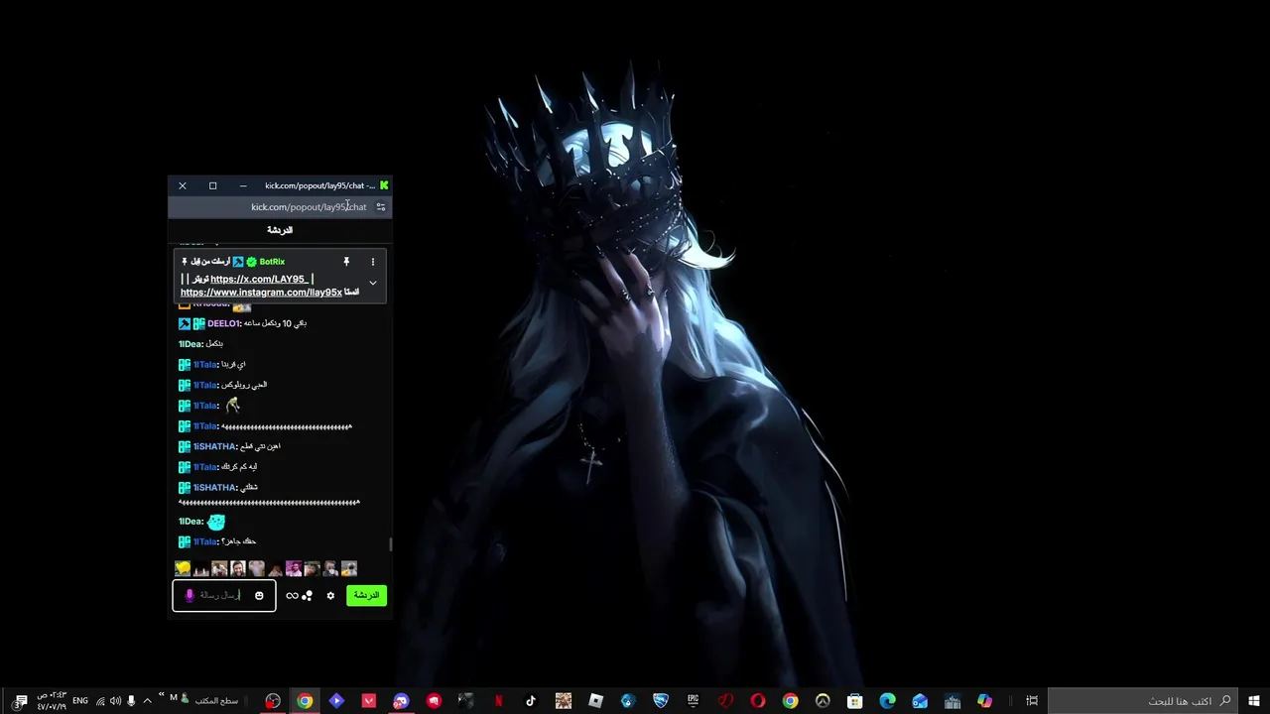Open Netflix from the taskbar
This screenshot has width=1270, height=714.
tap(498, 700)
